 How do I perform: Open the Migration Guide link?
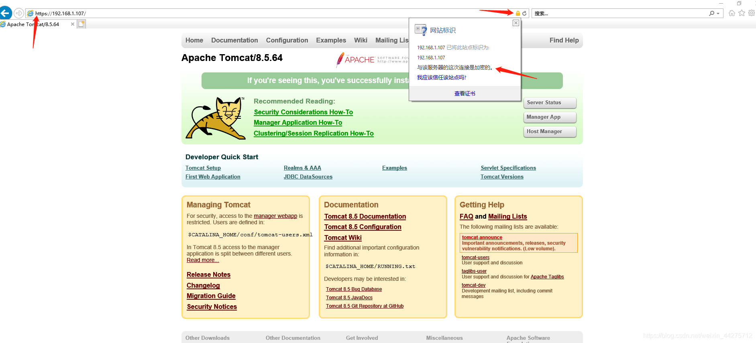pos(211,296)
